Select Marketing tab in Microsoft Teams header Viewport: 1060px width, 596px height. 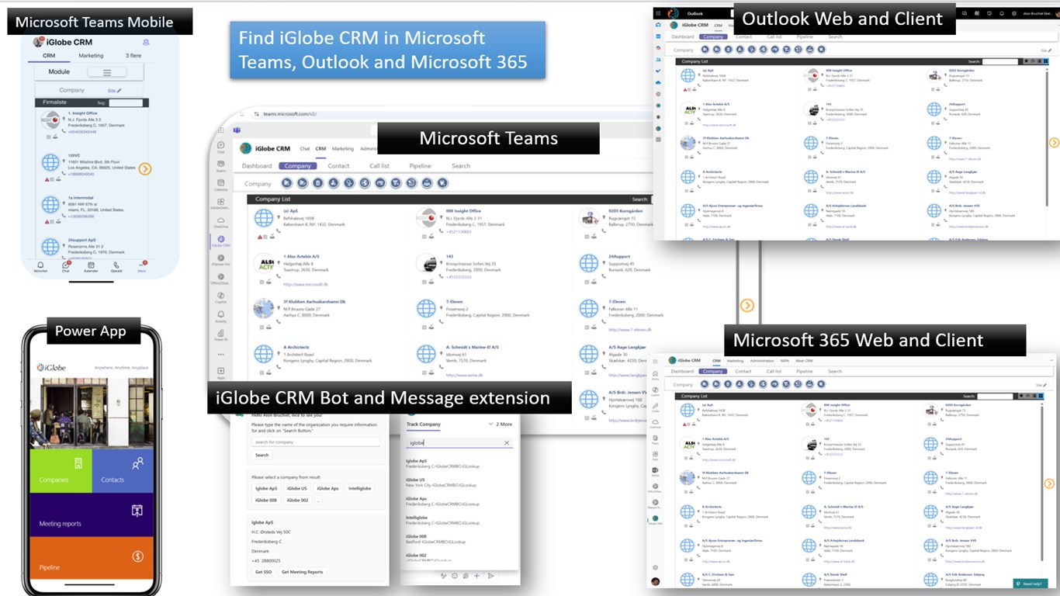tap(343, 149)
